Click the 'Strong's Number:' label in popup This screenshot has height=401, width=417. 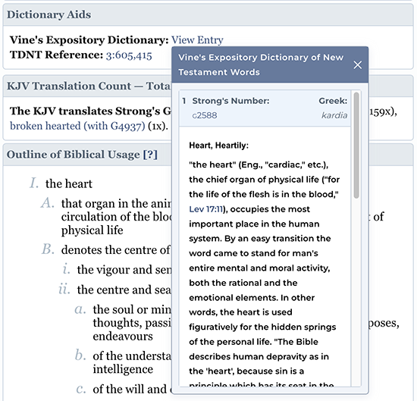[x=230, y=101]
